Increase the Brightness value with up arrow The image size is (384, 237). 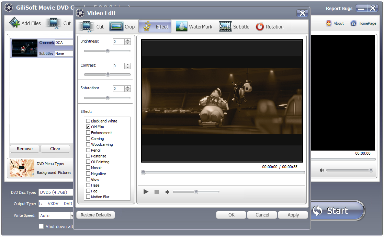[128, 40]
